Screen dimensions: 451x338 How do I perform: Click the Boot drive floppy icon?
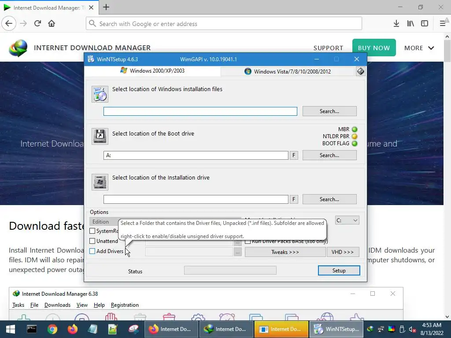point(100,136)
